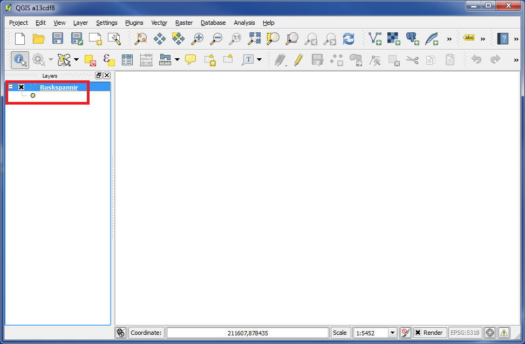This screenshot has height=344, width=525.
Task: Toggle editing with the yellow pencil icon
Action: (298, 60)
